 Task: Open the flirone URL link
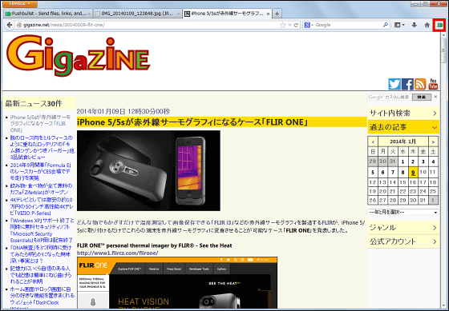point(117,253)
